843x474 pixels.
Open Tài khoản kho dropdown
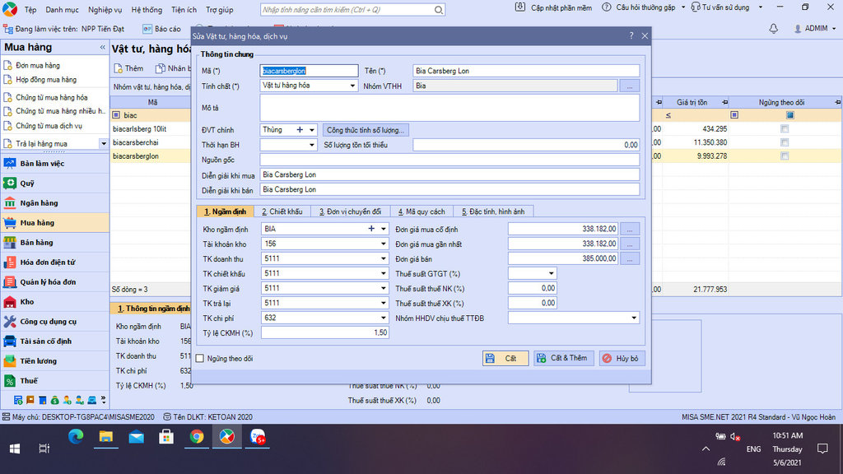[x=384, y=244]
